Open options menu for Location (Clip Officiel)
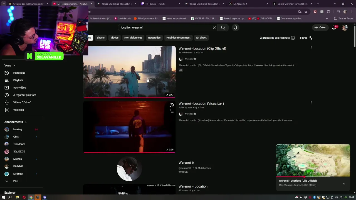Image resolution: width=356 pixels, height=200 pixels. tap(311, 48)
